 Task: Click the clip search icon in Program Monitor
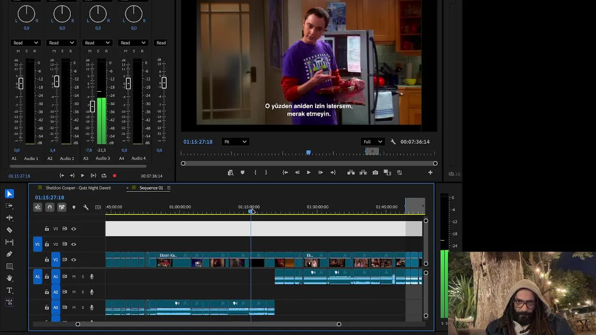[230, 173]
